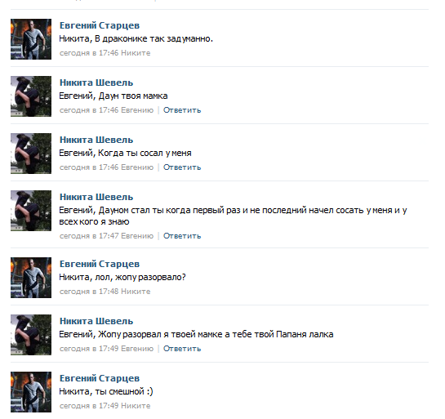Reply to the 'Даун твоя мамка' comment

pyautogui.click(x=182, y=110)
